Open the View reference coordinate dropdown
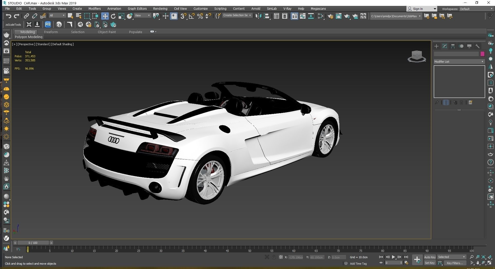The height and width of the screenshot is (269, 495). 142,15
